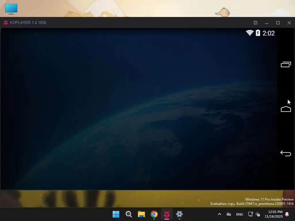
Task: Click the muted volume tray icon
Action: (258, 214)
